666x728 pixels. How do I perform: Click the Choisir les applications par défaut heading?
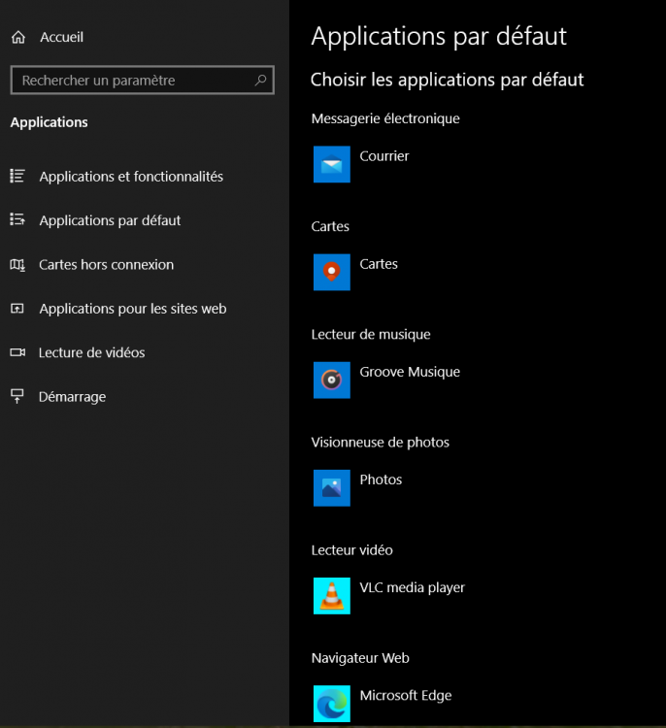(x=447, y=80)
